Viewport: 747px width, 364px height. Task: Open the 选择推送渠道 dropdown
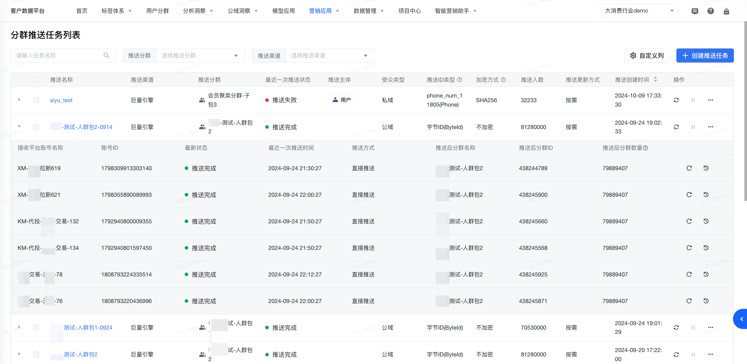[330, 55]
